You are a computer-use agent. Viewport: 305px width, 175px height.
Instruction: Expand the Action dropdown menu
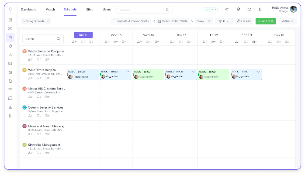click(x=288, y=21)
